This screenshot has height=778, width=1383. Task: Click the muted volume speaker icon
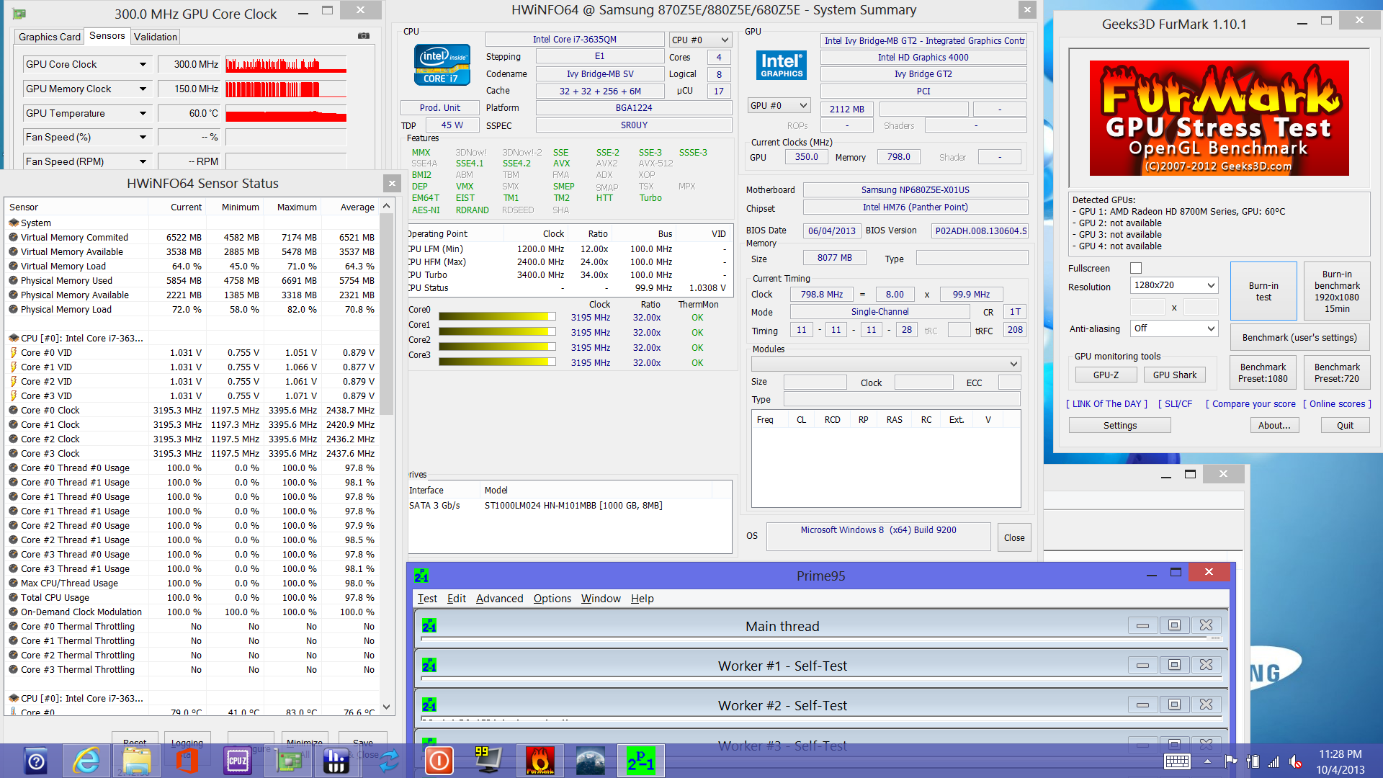click(x=1295, y=761)
